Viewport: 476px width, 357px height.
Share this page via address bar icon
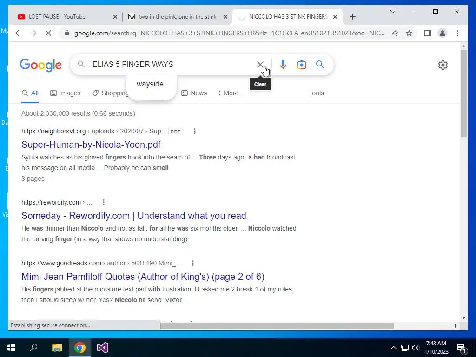coord(394,33)
